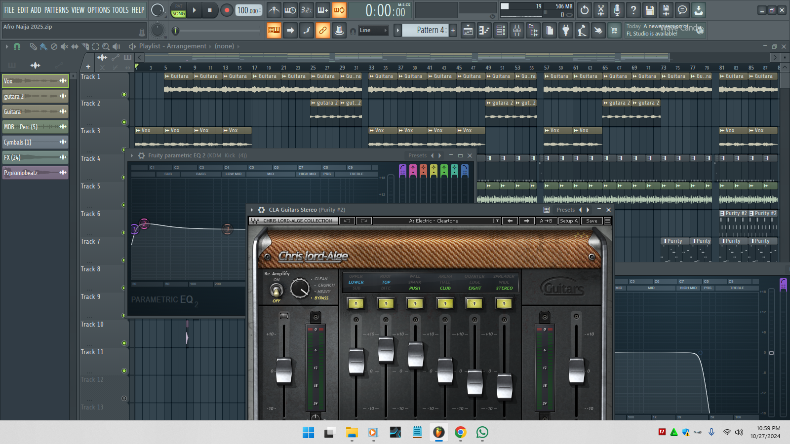
Task: Click the microphone recording icon
Action: (x=617, y=10)
